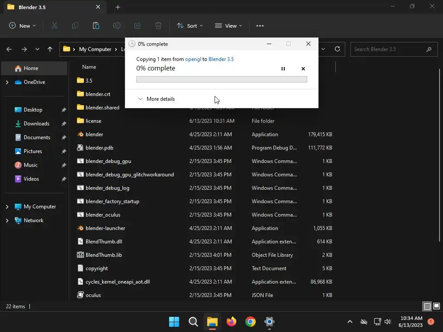Go back with the left arrow

[x=9, y=49]
